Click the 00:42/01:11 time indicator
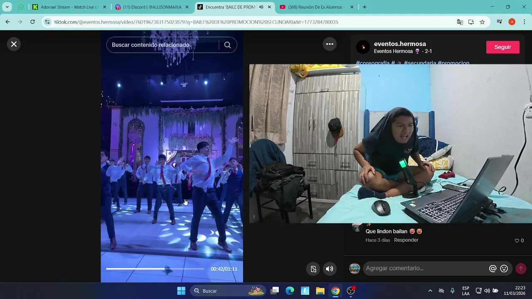 point(224,269)
